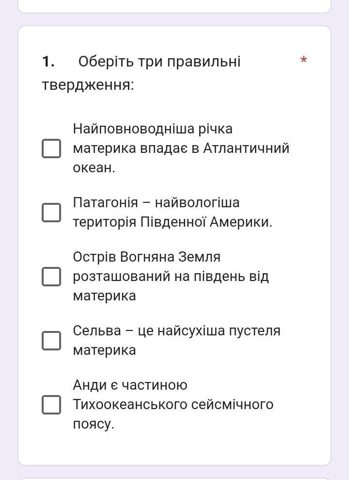This screenshot has width=349, height=480.
Task: Click the word 'материка' under Сельва option
Action: click(104, 350)
